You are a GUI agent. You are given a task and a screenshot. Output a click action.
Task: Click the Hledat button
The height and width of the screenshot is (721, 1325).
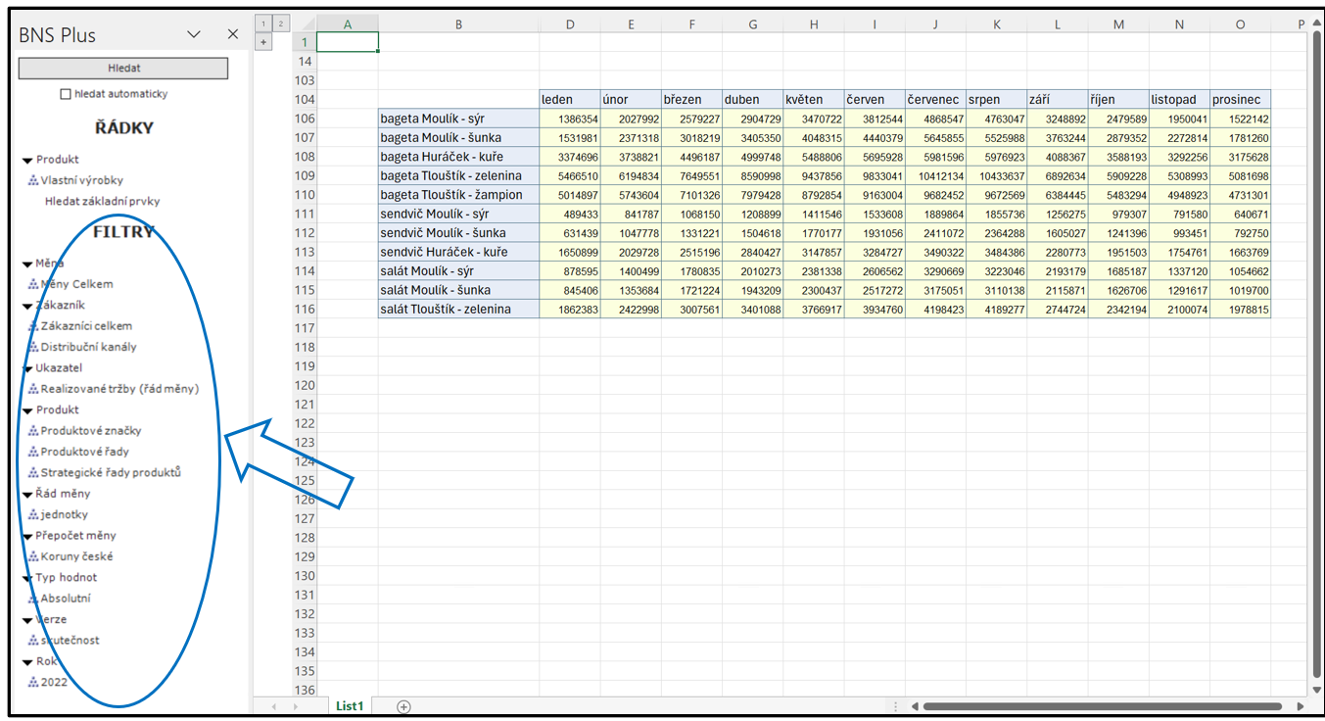coord(123,68)
